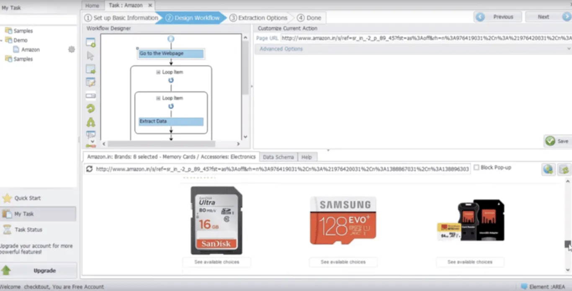Enable the Block Pop-up checkbox

click(x=476, y=167)
